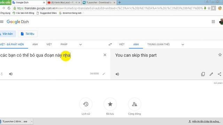Expand more target languages dropdown
Image resolution: width=223 pixels, height=125 pixels.
click(183, 44)
